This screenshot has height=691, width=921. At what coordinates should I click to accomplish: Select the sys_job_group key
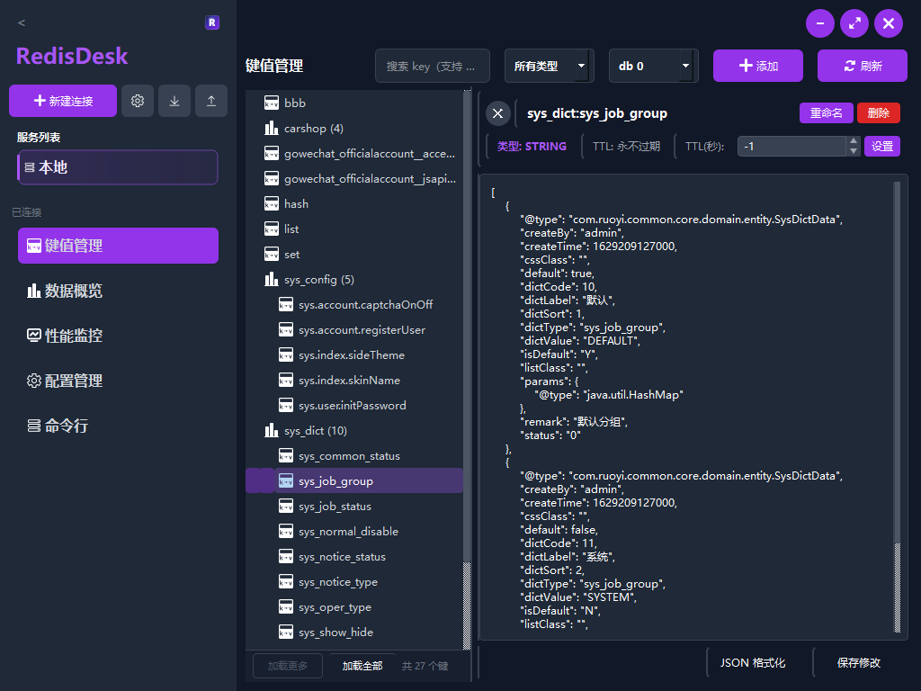tap(354, 480)
